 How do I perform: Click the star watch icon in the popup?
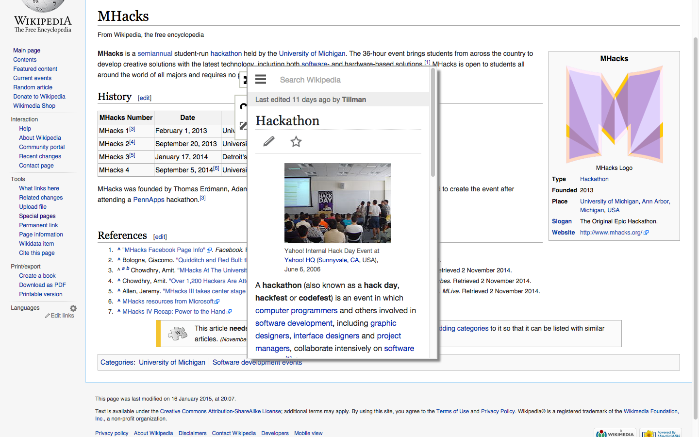[x=296, y=141]
